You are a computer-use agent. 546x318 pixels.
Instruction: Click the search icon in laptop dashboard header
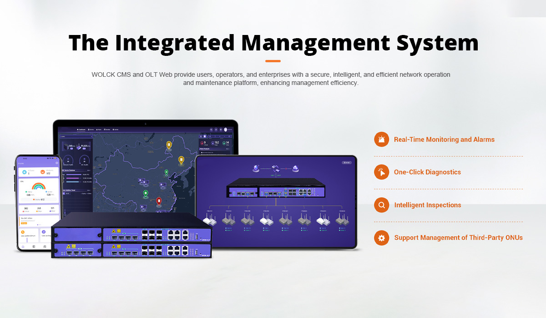pos(212,129)
